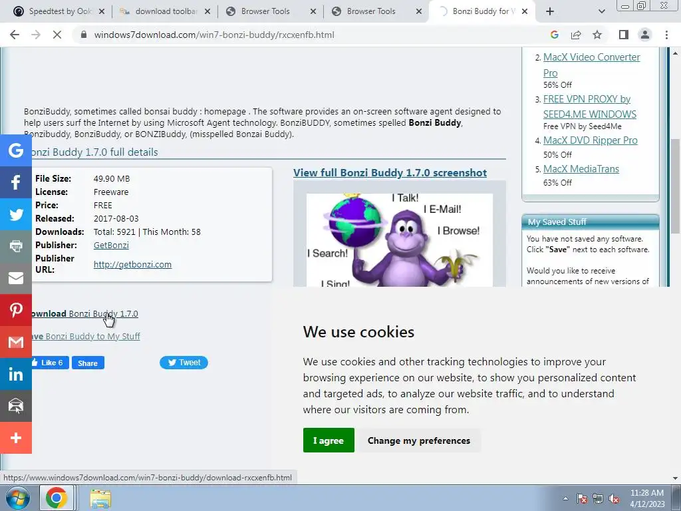
Task: Click the Facebook Share button
Action: [88, 363]
